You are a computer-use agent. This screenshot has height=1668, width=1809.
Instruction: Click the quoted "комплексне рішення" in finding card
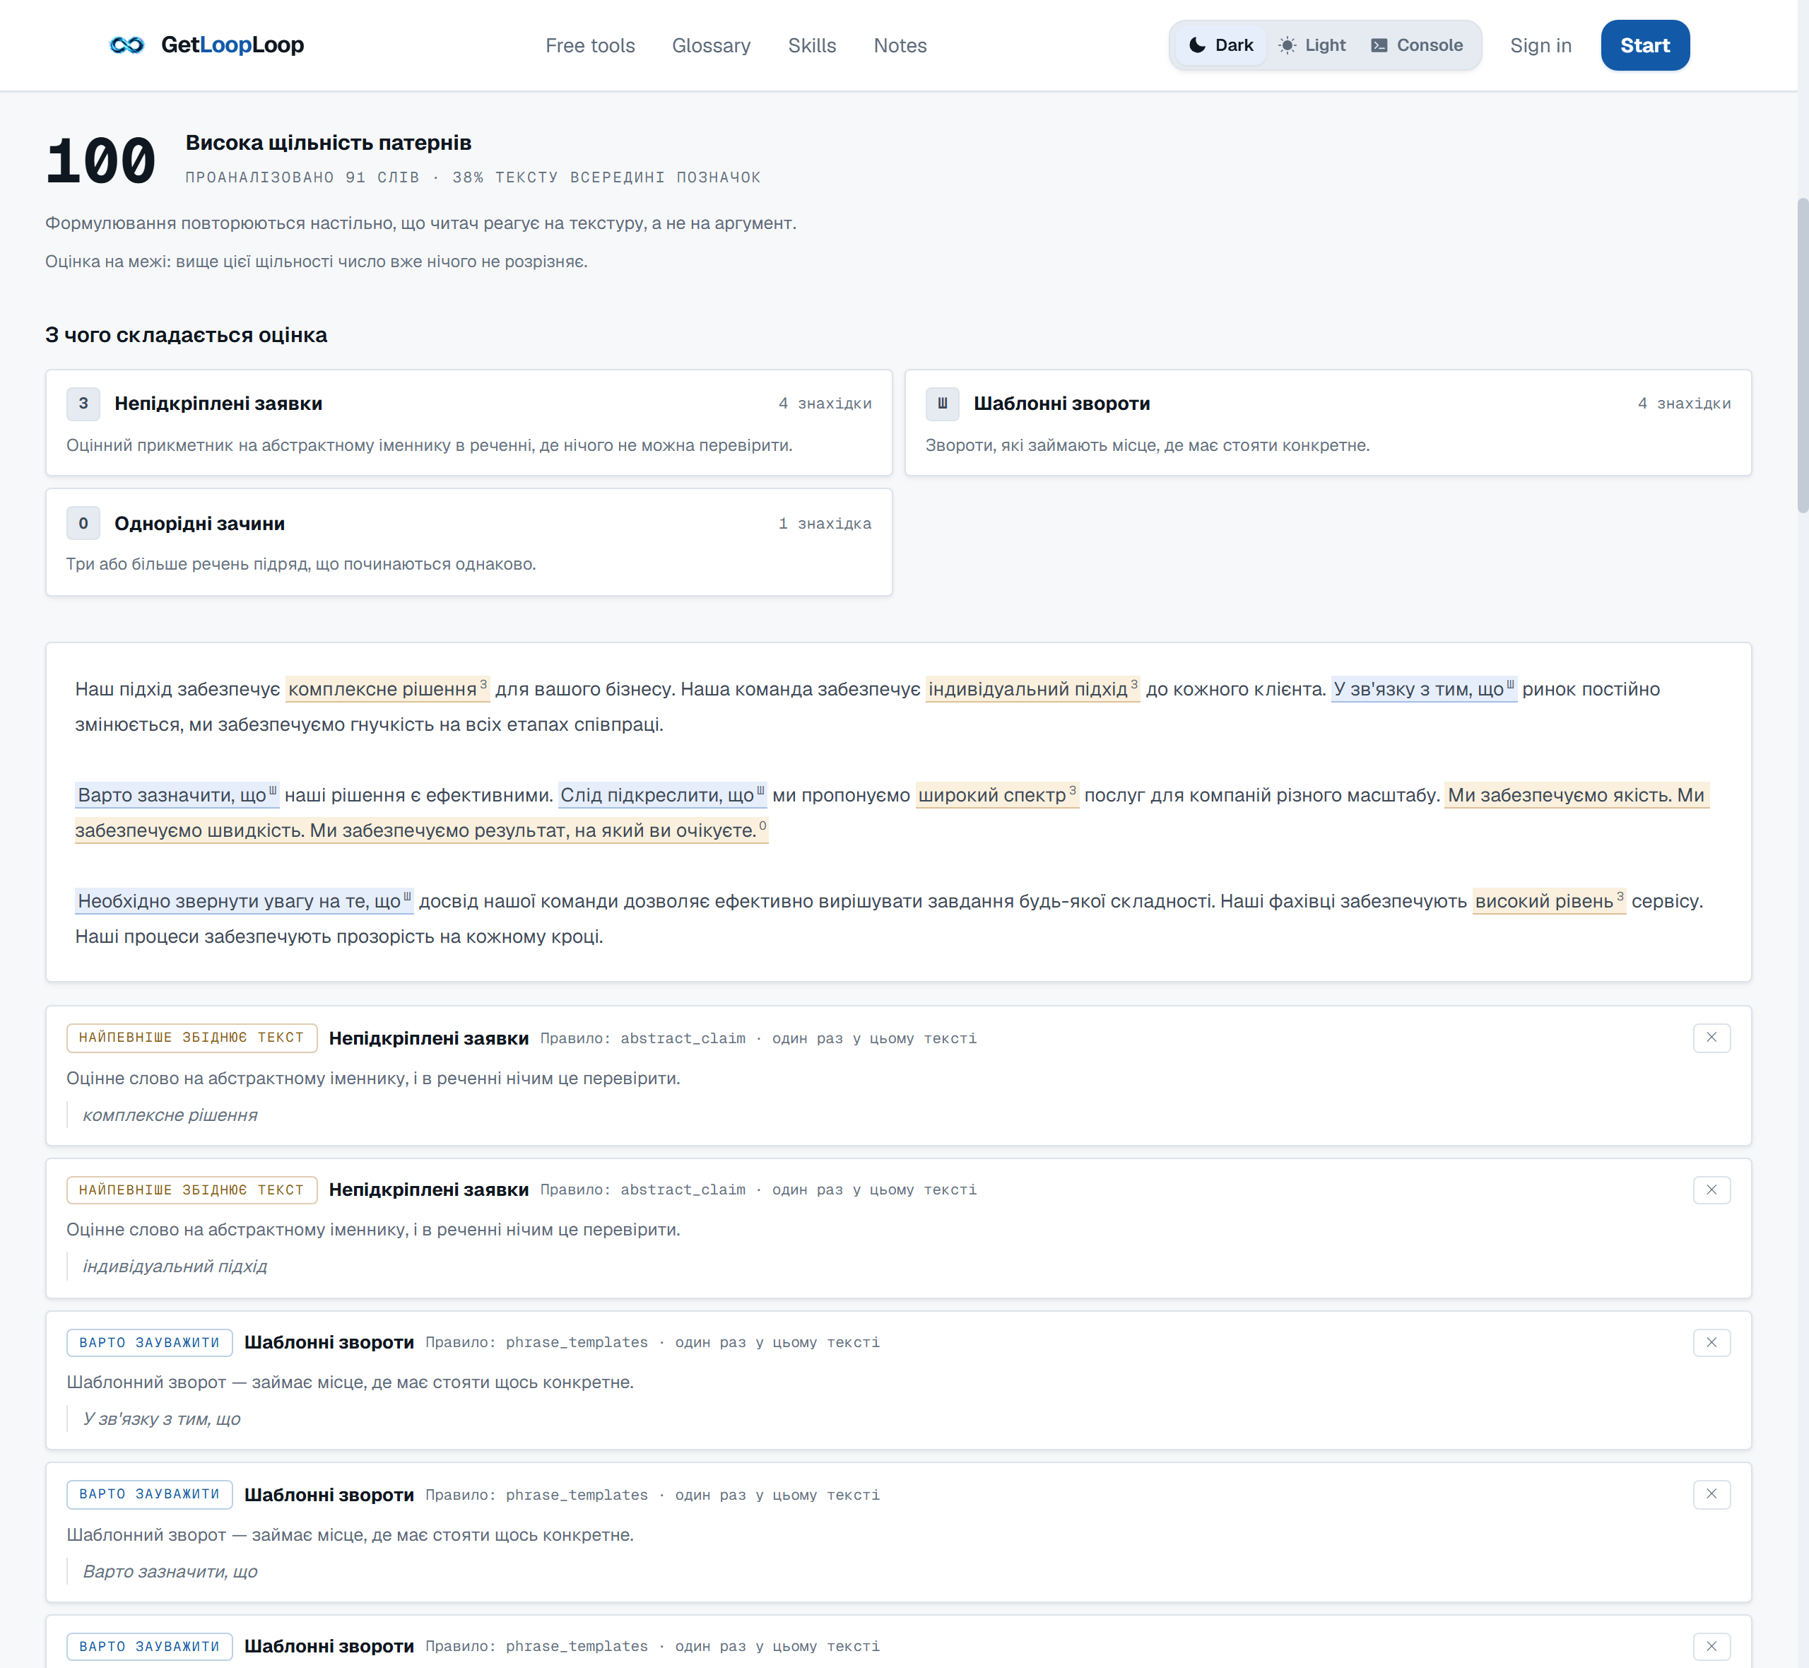pyautogui.click(x=170, y=1115)
